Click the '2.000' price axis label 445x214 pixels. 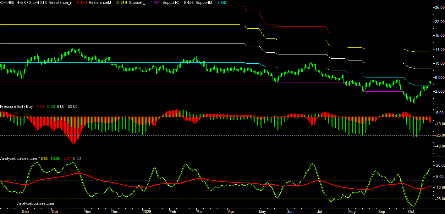point(440,91)
